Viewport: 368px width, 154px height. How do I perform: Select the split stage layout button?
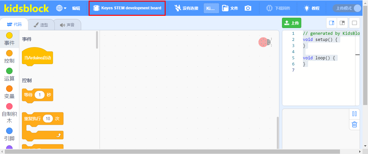click(x=342, y=23)
